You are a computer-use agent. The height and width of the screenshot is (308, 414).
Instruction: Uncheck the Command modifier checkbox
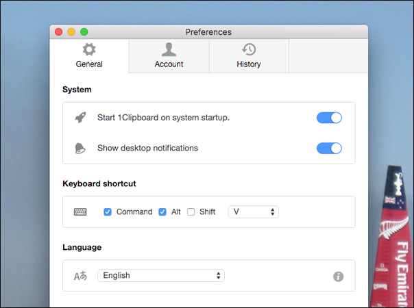(108, 212)
